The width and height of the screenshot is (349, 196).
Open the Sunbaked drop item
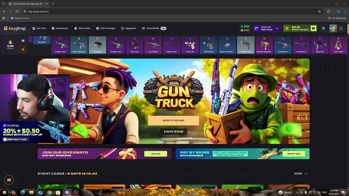[97, 45]
